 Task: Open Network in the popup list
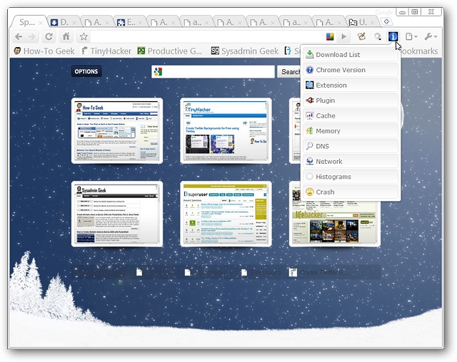[x=351, y=161]
